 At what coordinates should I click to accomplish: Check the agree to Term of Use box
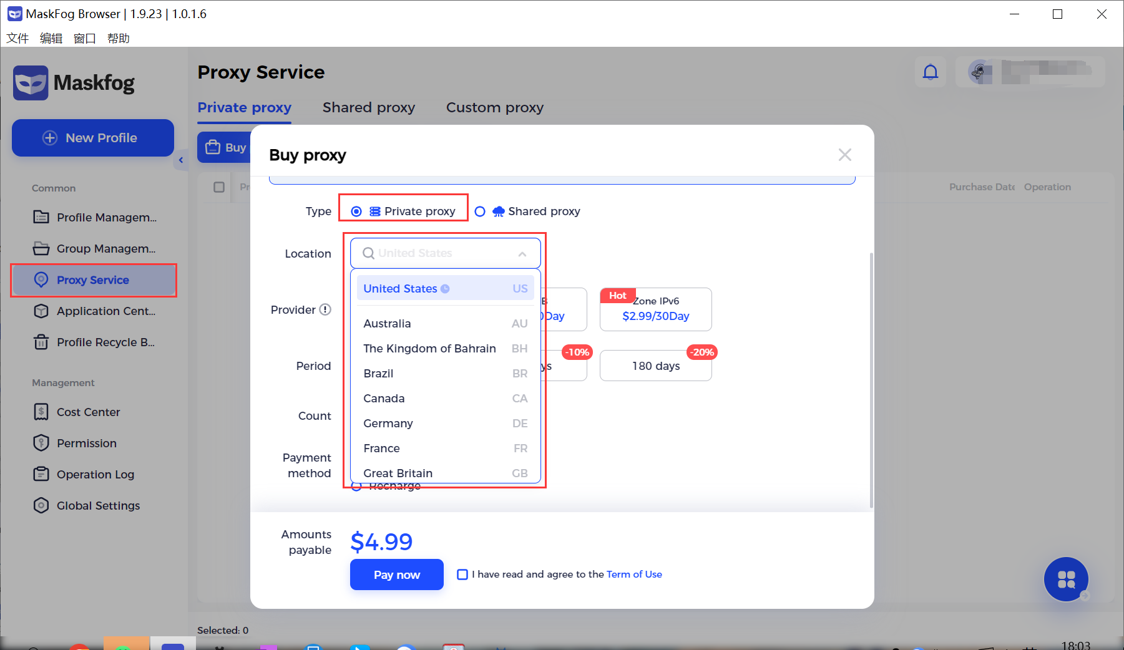pos(462,575)
